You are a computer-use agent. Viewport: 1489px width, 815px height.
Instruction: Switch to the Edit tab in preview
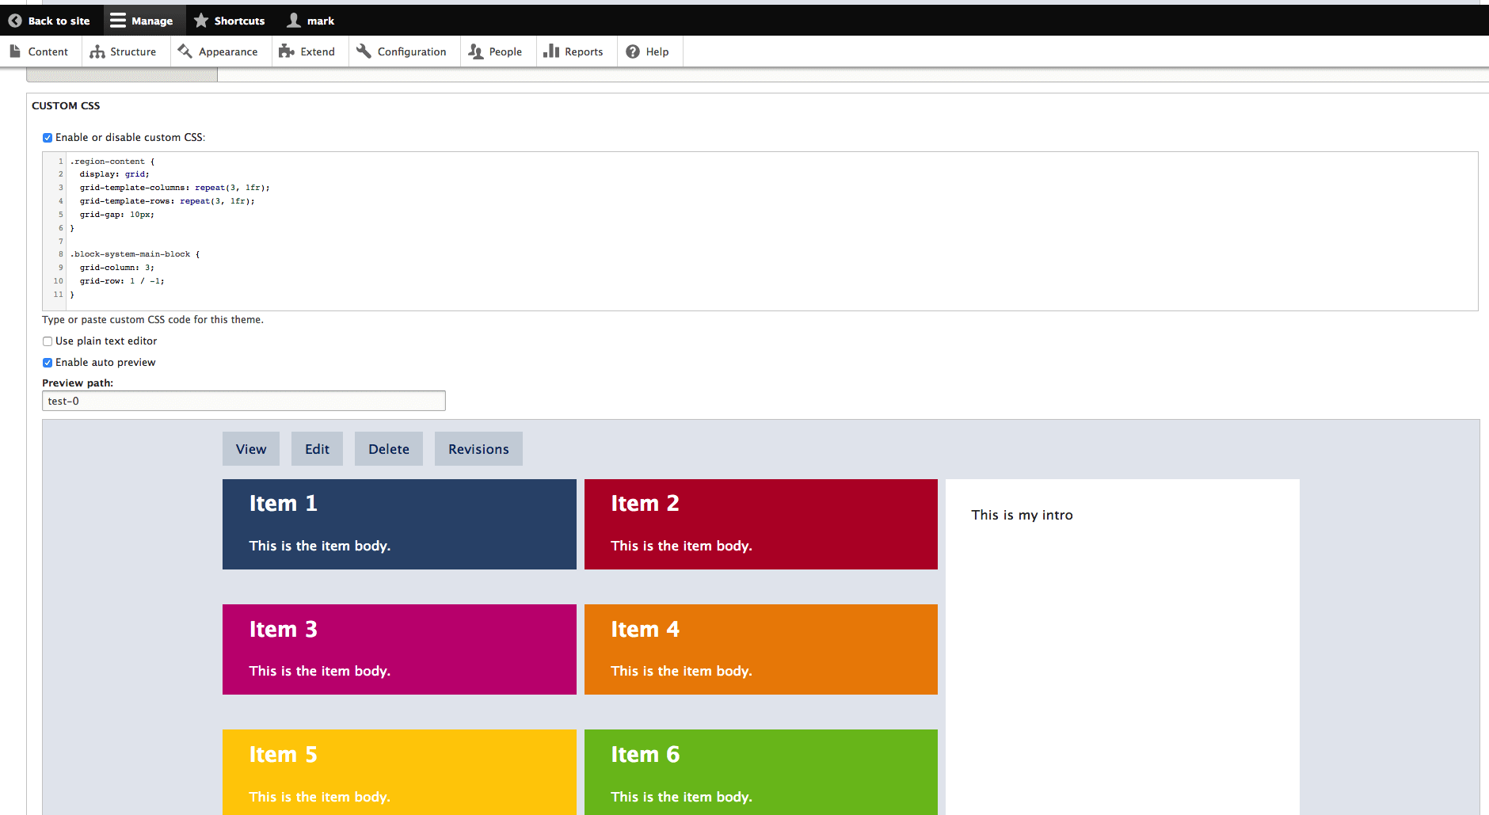click(317, 449)
